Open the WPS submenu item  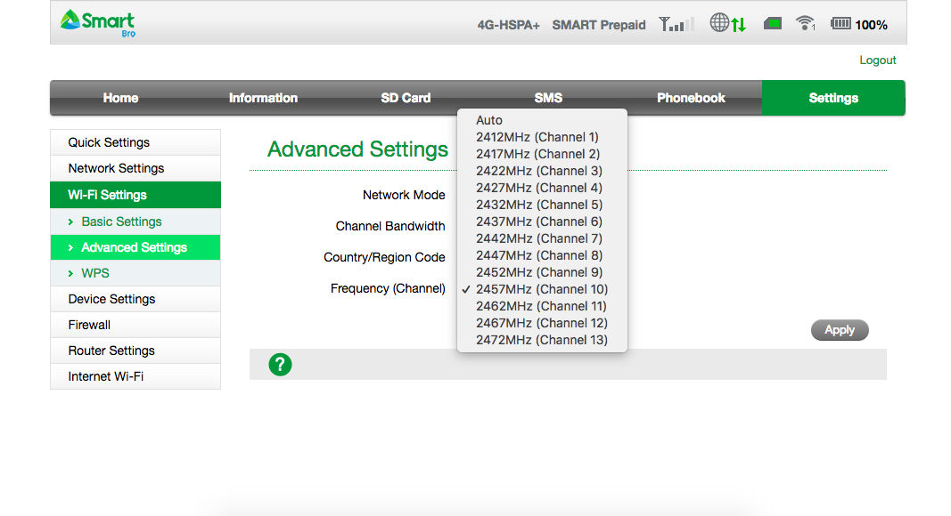pyautogui.click(x=135, y=273)
